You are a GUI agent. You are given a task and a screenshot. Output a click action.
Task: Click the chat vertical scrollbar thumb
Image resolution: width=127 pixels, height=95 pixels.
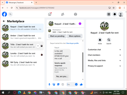[83, 62]
